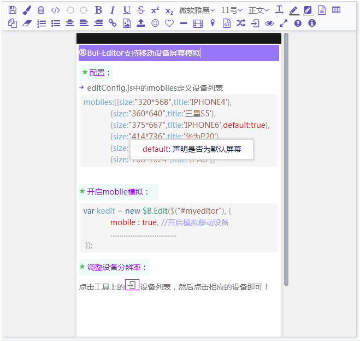Toggle bold formatting
The image size is (360, 341).
[x=98, y=10]
